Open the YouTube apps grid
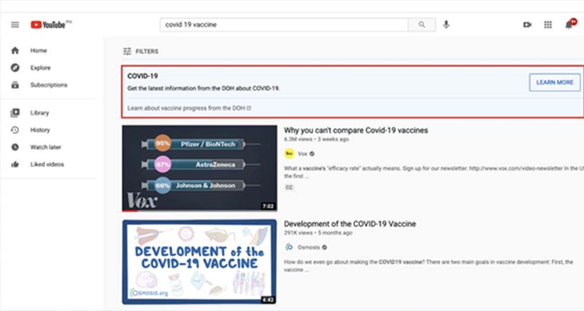This screenshot has height=311, width=584. pos(548,25)
